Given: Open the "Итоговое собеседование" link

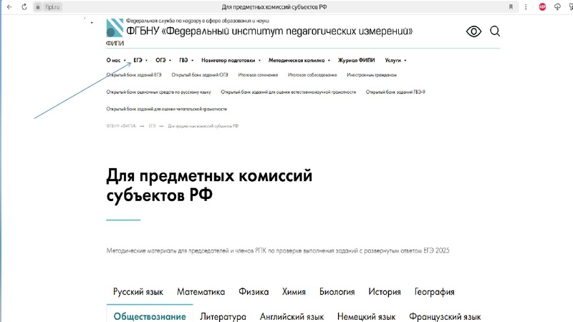Looking at the screenshot, I should (312, 75).
